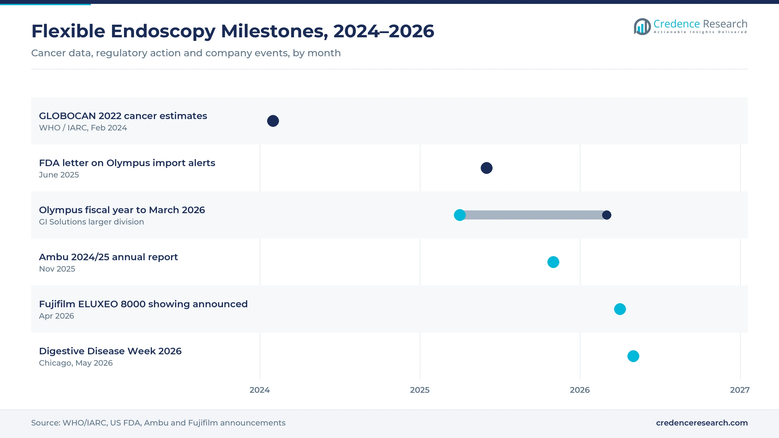This screenshot has height=438, width=779.
Task: Click the 2025 axis label
Action: click(x=420, y=390)
